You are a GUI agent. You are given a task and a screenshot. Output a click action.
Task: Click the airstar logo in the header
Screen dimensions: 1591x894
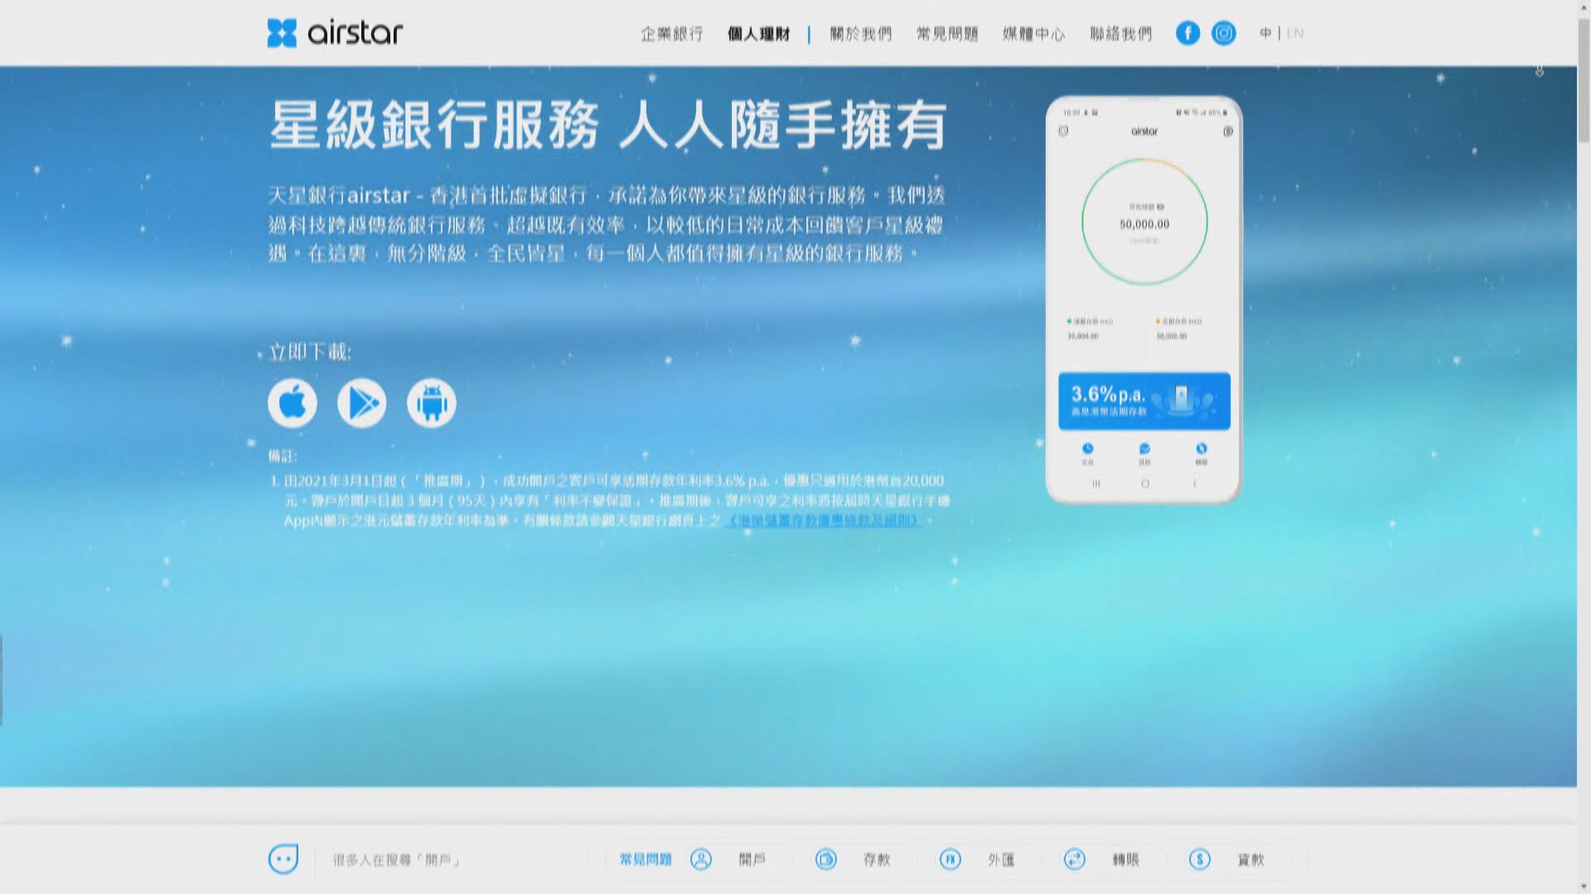pyautogui.click(x=335, y=33)
